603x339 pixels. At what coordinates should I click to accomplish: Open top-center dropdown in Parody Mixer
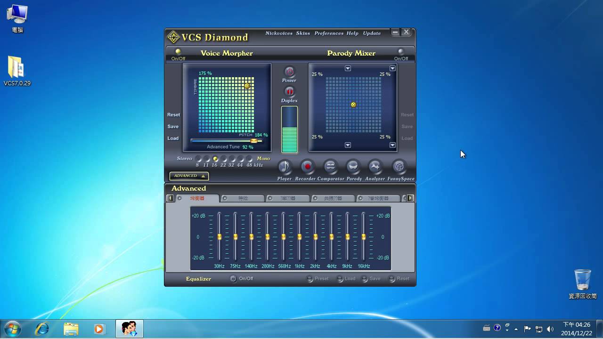click(348, 68)
